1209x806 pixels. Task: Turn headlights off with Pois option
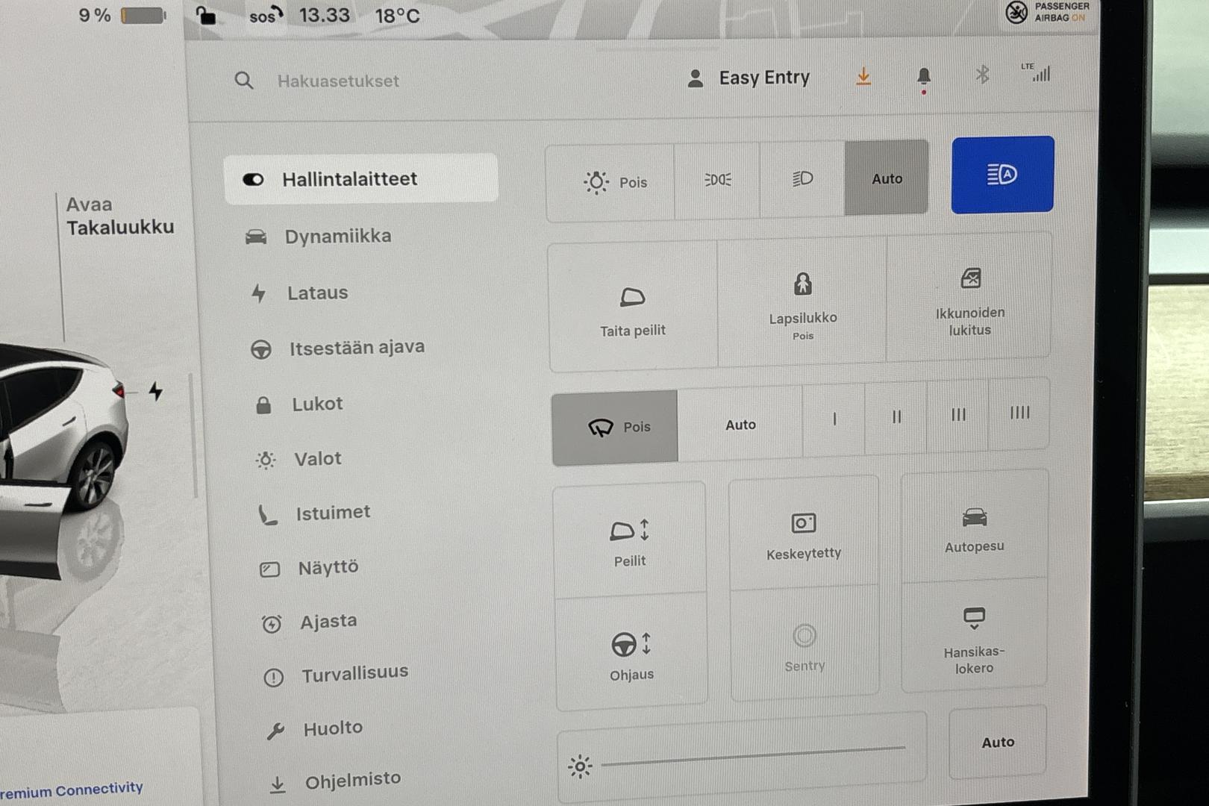(x=610, y=182)
